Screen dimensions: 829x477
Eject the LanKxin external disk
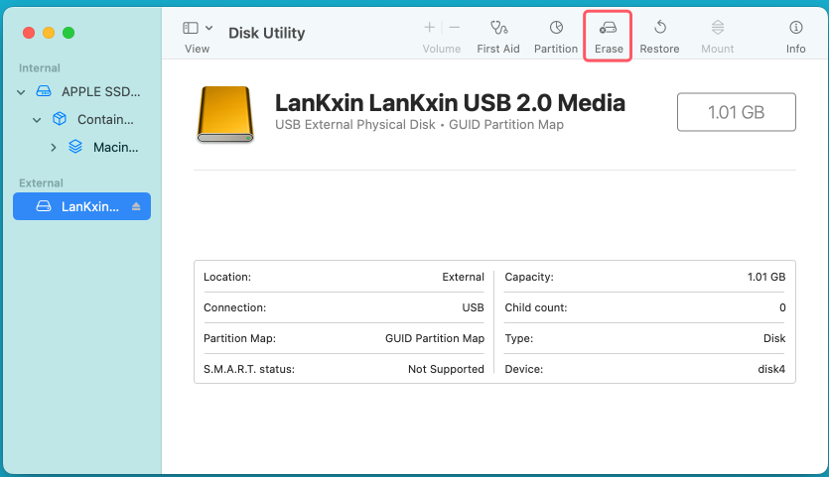coord(136,206)
